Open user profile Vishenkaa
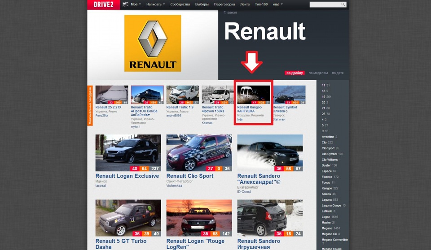Viewport: 431px width, 250px height. click(174, 186)
